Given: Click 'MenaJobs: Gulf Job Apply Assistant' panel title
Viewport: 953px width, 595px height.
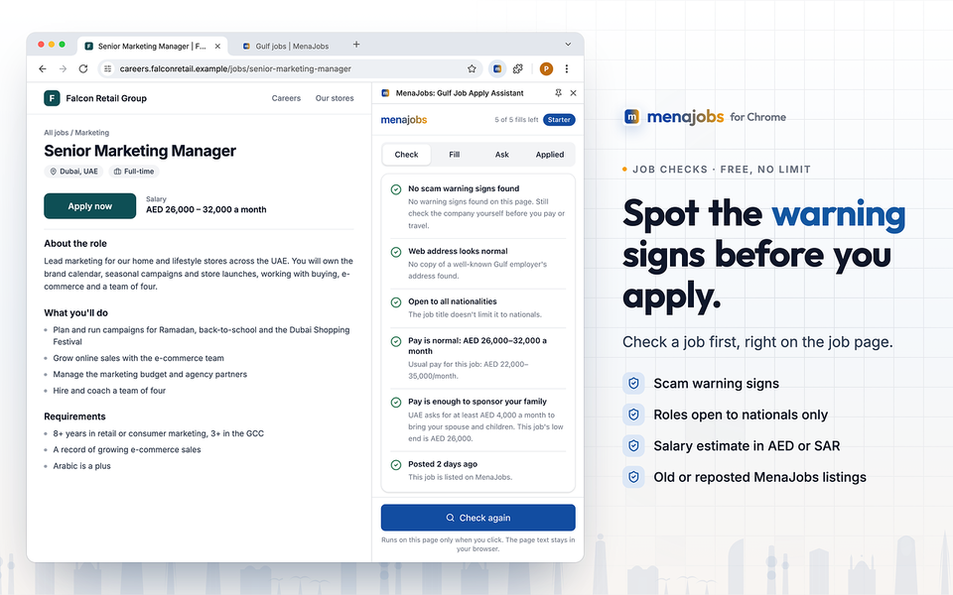Looking at the screenshot, I should click(460, 93).
